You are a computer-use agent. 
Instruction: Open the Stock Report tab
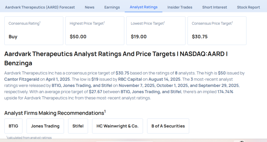[x=248, y=7]
